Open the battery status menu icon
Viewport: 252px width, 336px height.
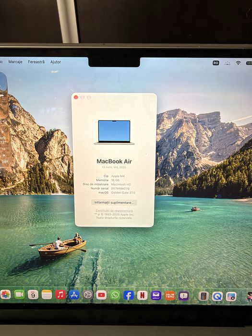249,63
